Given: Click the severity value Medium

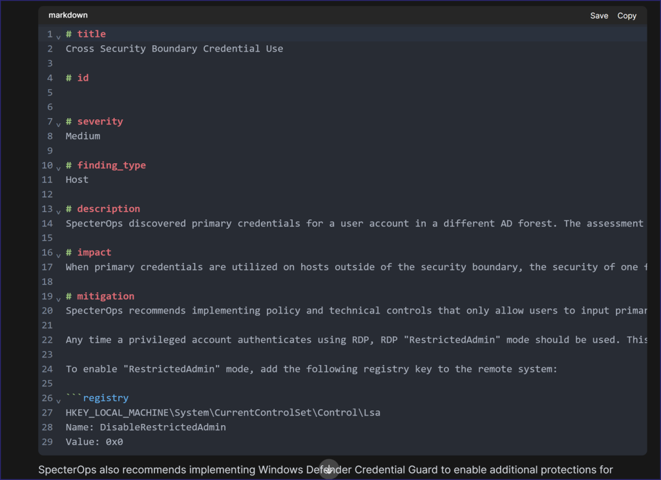Looking at the screenshot, I should point(83,136).
